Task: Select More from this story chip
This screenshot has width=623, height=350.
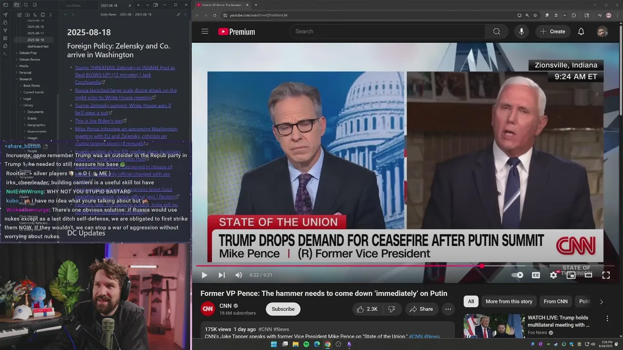Action: coord(509,301)
